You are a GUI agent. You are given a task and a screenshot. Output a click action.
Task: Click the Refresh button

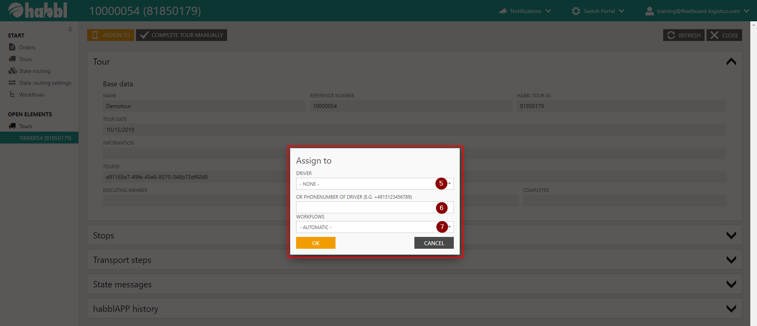tap(683, 35)
